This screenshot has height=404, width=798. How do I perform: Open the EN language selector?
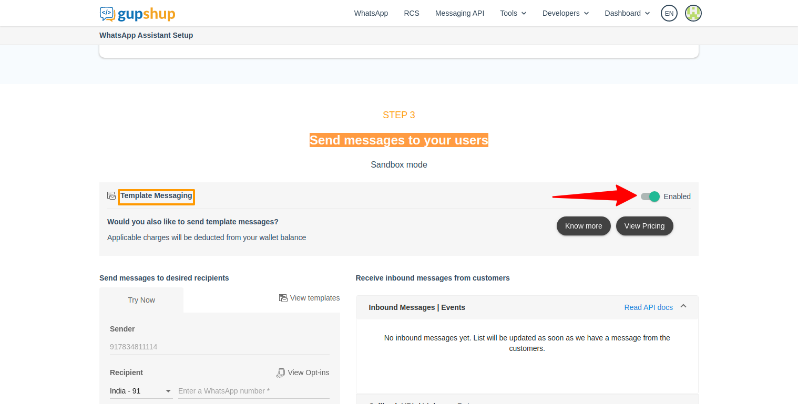669,13
